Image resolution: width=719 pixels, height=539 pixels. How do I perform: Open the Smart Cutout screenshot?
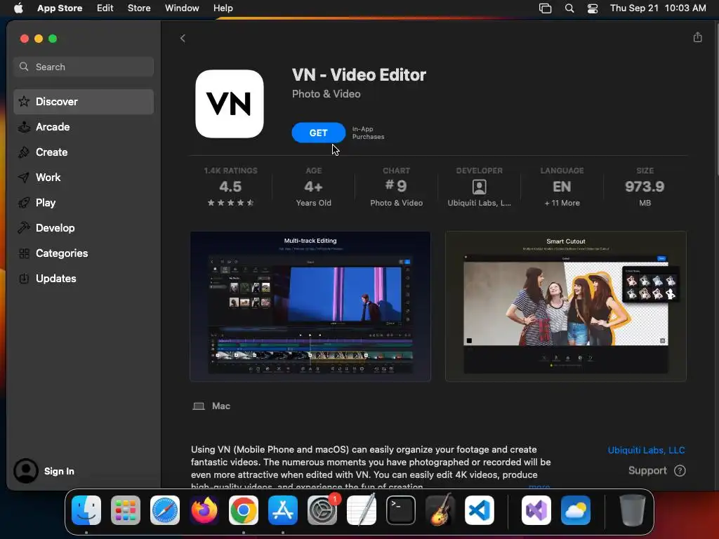coord(565,306)
